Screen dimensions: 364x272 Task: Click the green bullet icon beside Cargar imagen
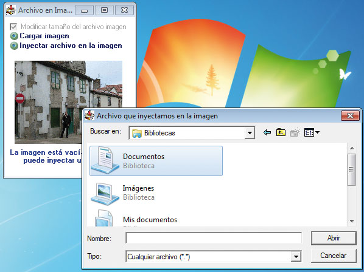(x=14, y=36)
